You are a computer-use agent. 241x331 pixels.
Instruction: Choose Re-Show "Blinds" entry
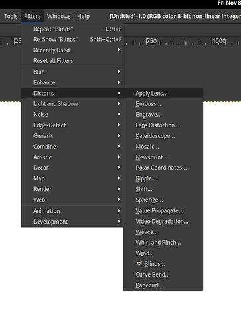[x=72, y=39]
